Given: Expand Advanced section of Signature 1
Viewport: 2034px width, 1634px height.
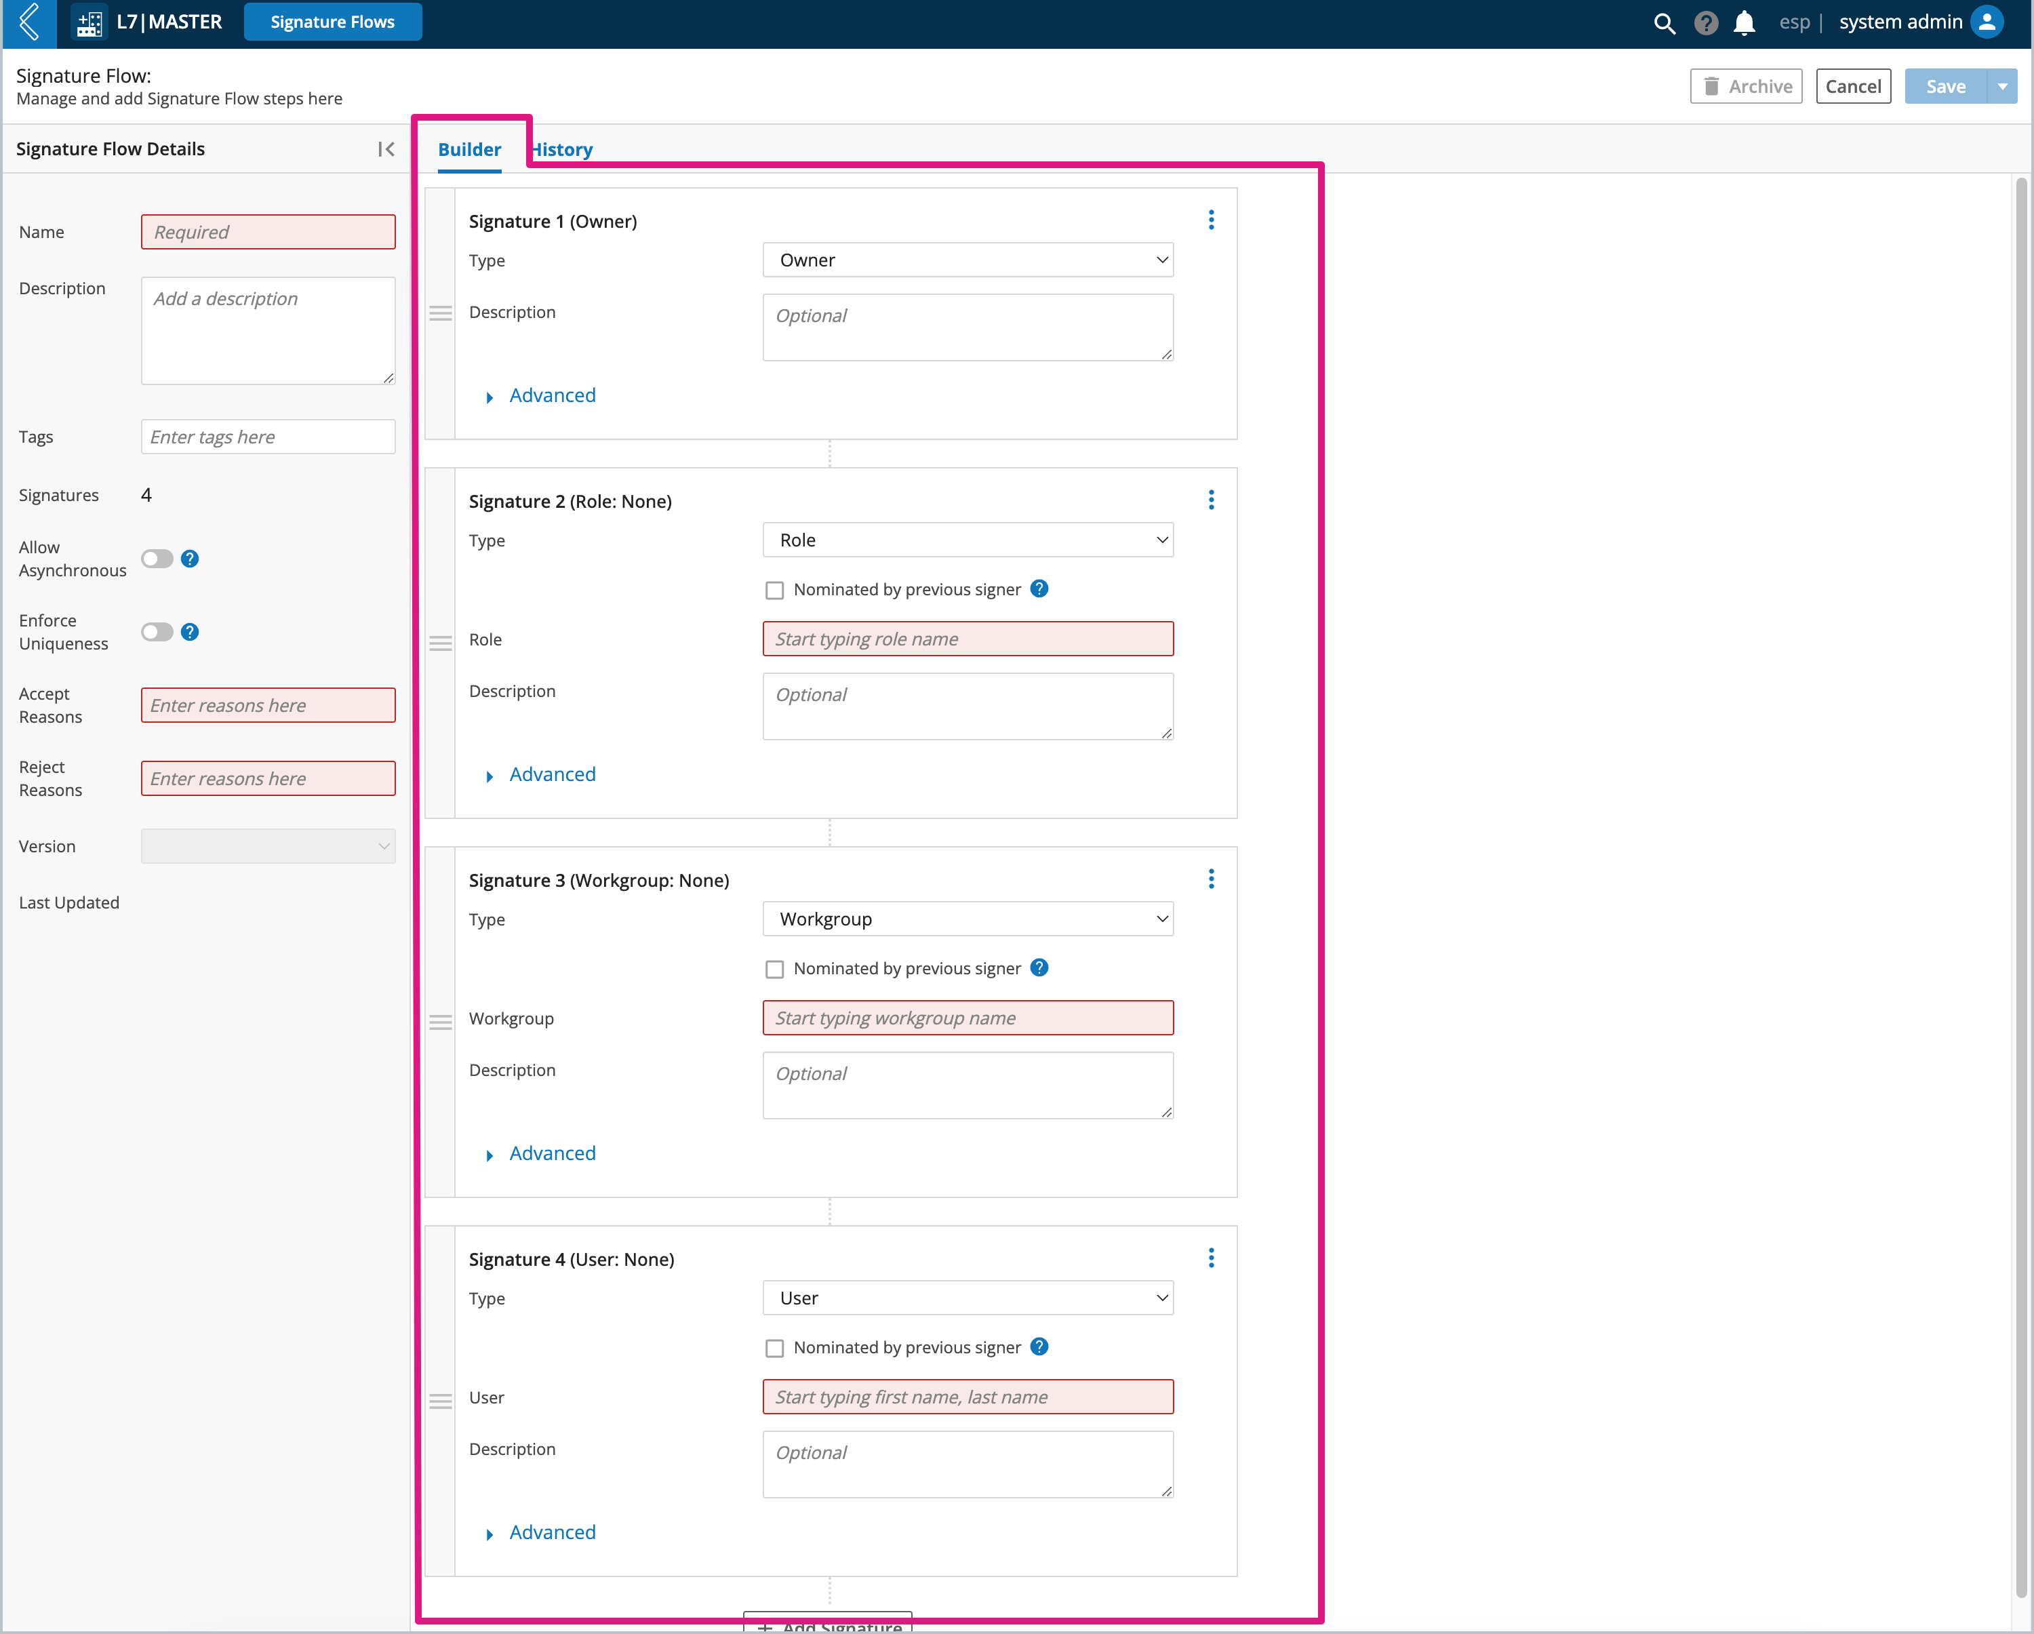Looking at the screenshot, I should coord(542,396).
